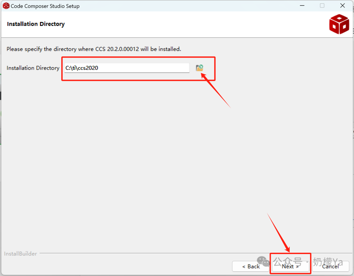The image size is (354, 276).
Task: Click the 'Code Composer Studio Setup' title text
Action: coord(45,6)
